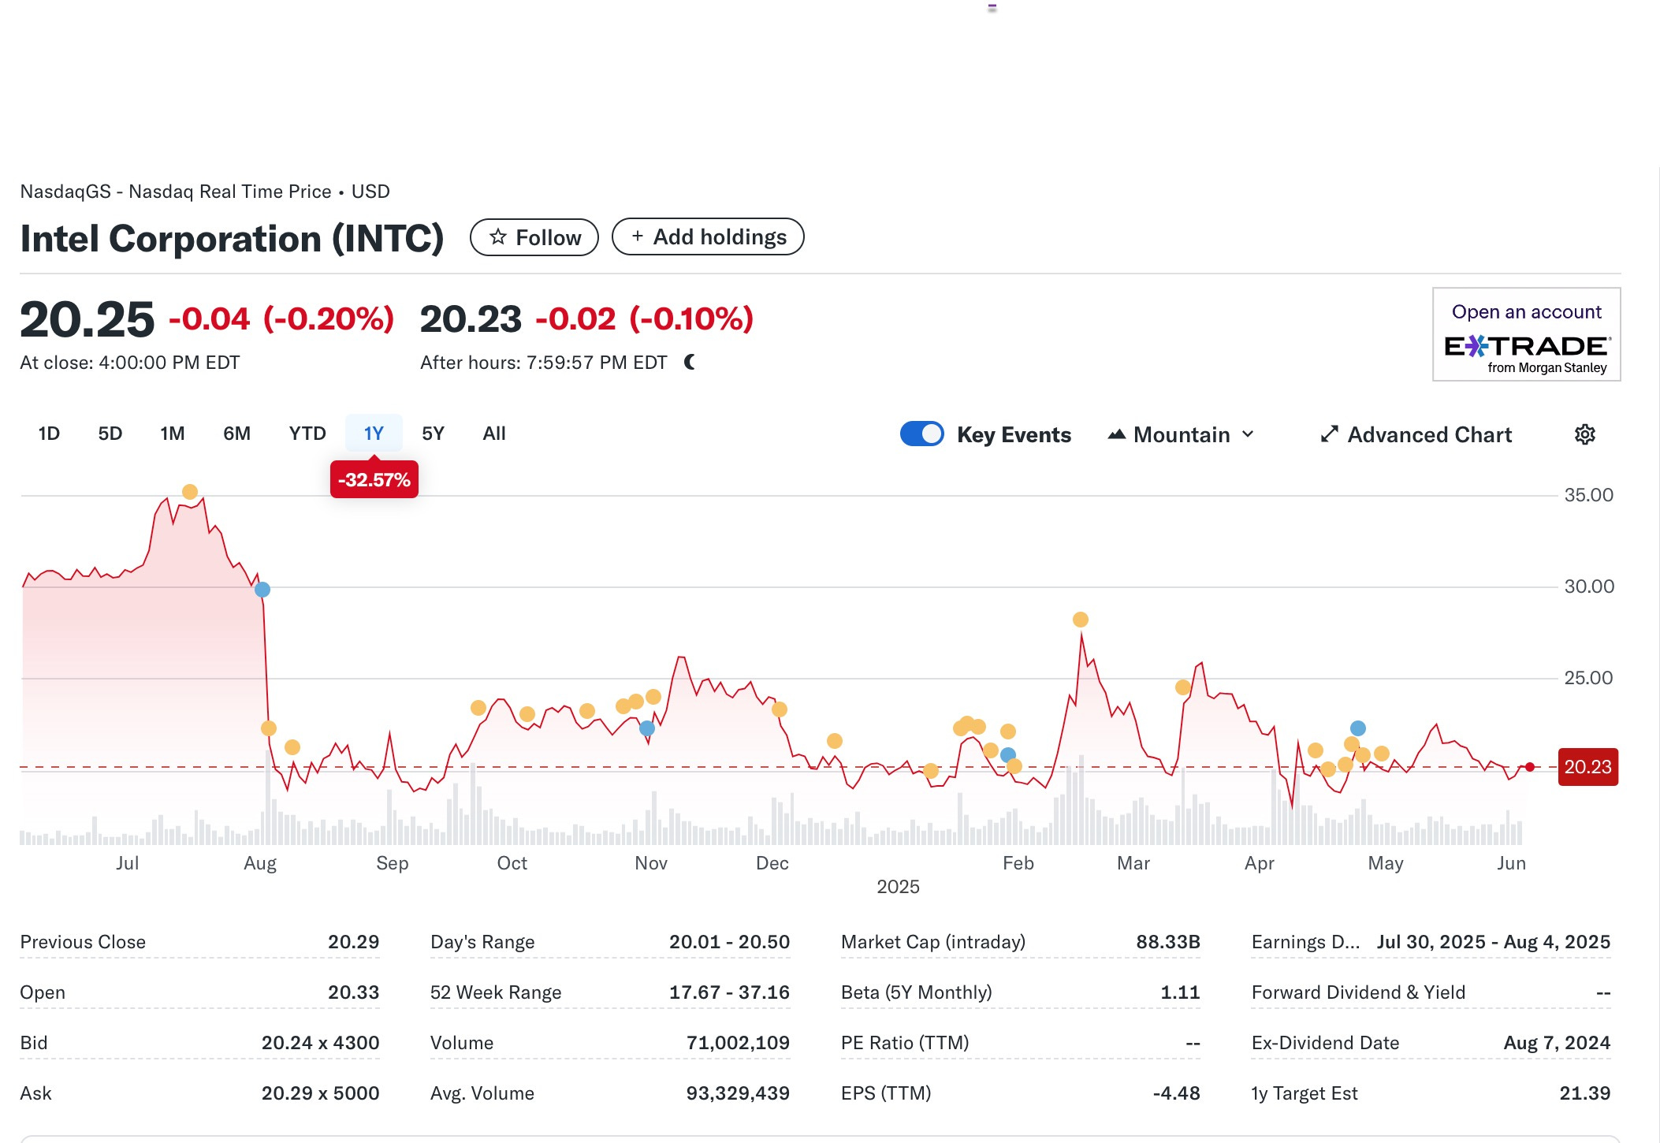Click the orange event marker at February peak
Screen dimensions: 1660x1143
pyautogui.click(x=1081, y=620)
